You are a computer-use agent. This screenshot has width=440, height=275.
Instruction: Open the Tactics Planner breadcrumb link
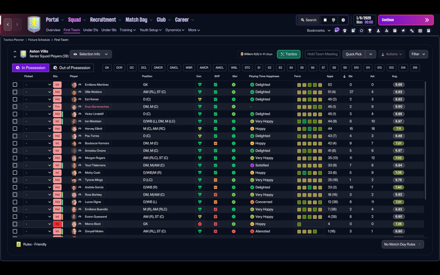click(14, 40)
